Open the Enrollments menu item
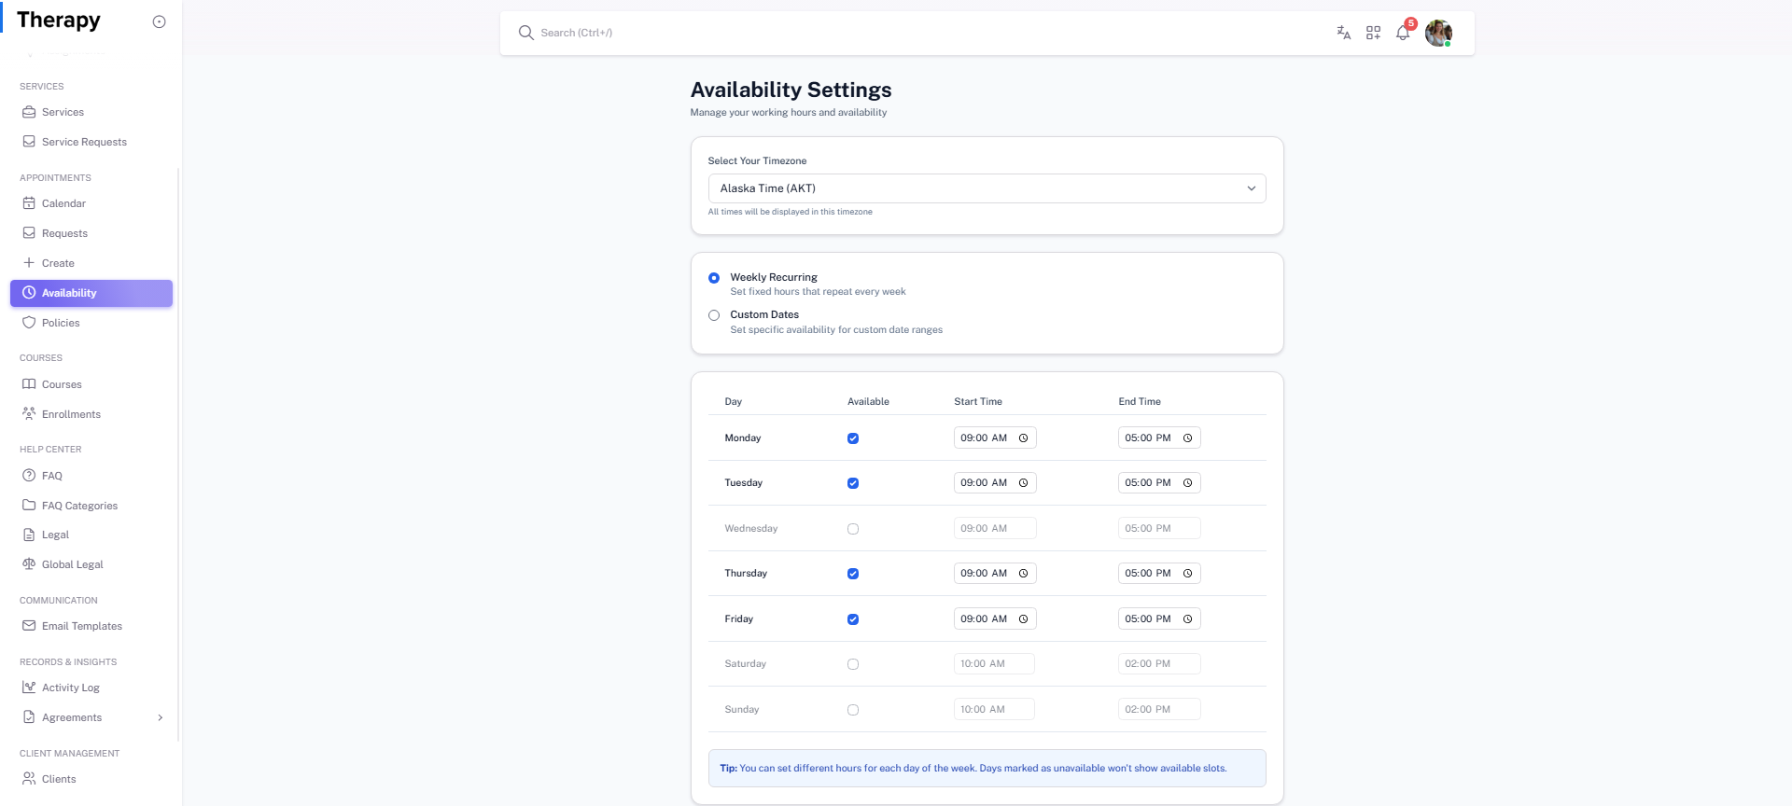The height and width of the screenshot is (806, 1792). (91, 414)
